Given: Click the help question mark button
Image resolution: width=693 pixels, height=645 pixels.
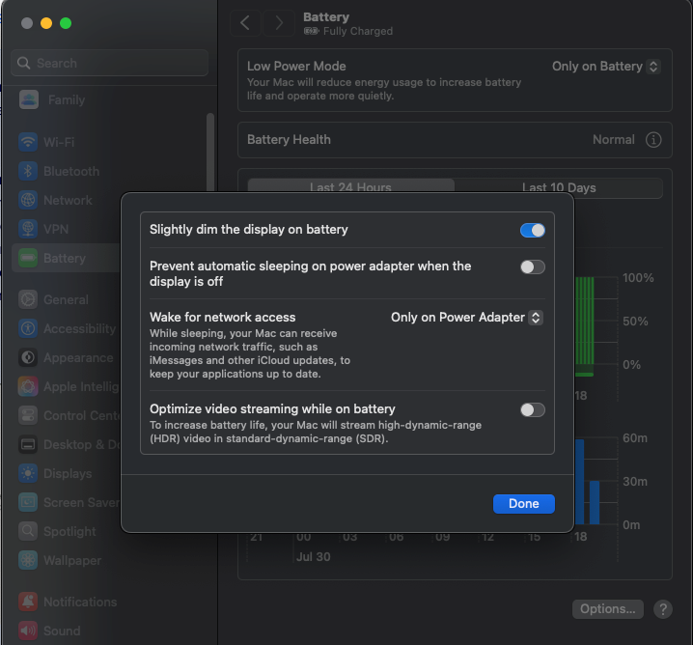Looking at the screenshot, I should (x=663, y=609).
